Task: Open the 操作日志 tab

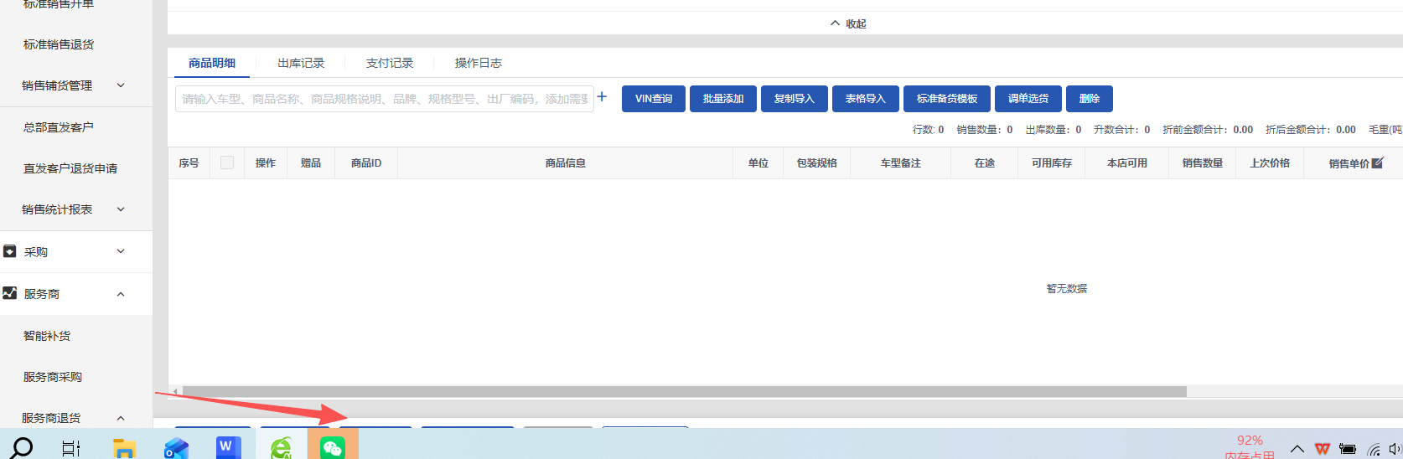Action: point(479,63)
